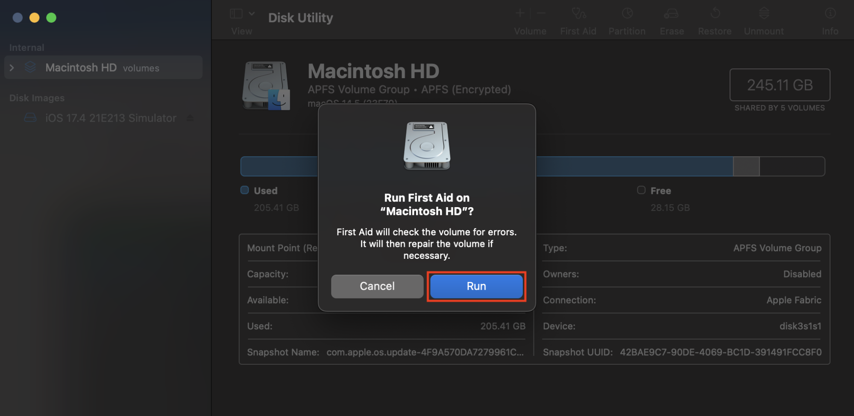Screen dimensions: 854x416
Task: Open the Partition tool
Action: [626, 19]
